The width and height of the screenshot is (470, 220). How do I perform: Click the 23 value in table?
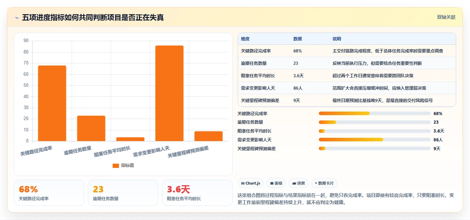tap(296, 63)
